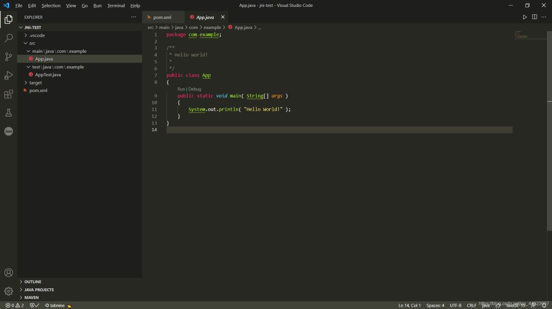Viewport: 552px width, 309px height.
Task: Expand the .vscode folder
Action: click(37, 35)
